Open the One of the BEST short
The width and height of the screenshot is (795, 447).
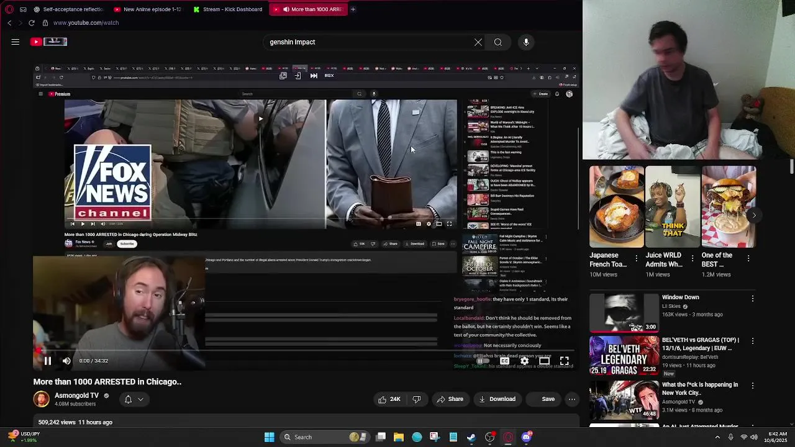pos(729,207)
